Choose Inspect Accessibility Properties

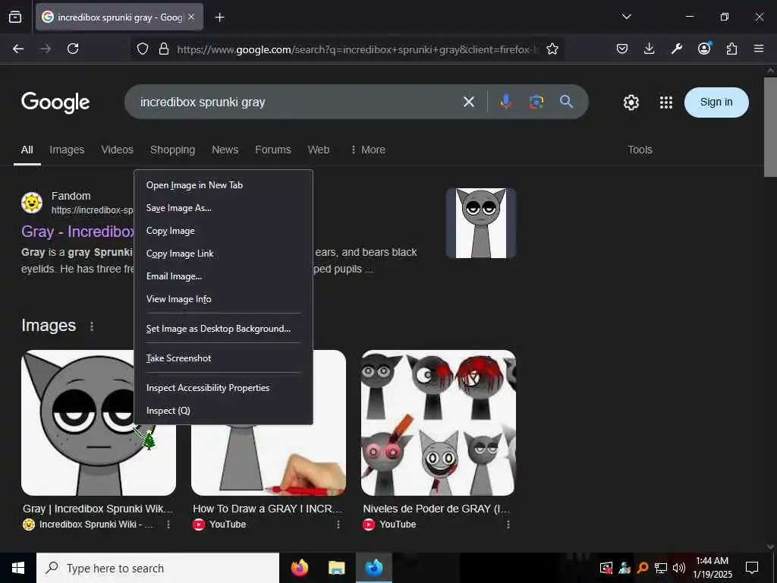223,388
